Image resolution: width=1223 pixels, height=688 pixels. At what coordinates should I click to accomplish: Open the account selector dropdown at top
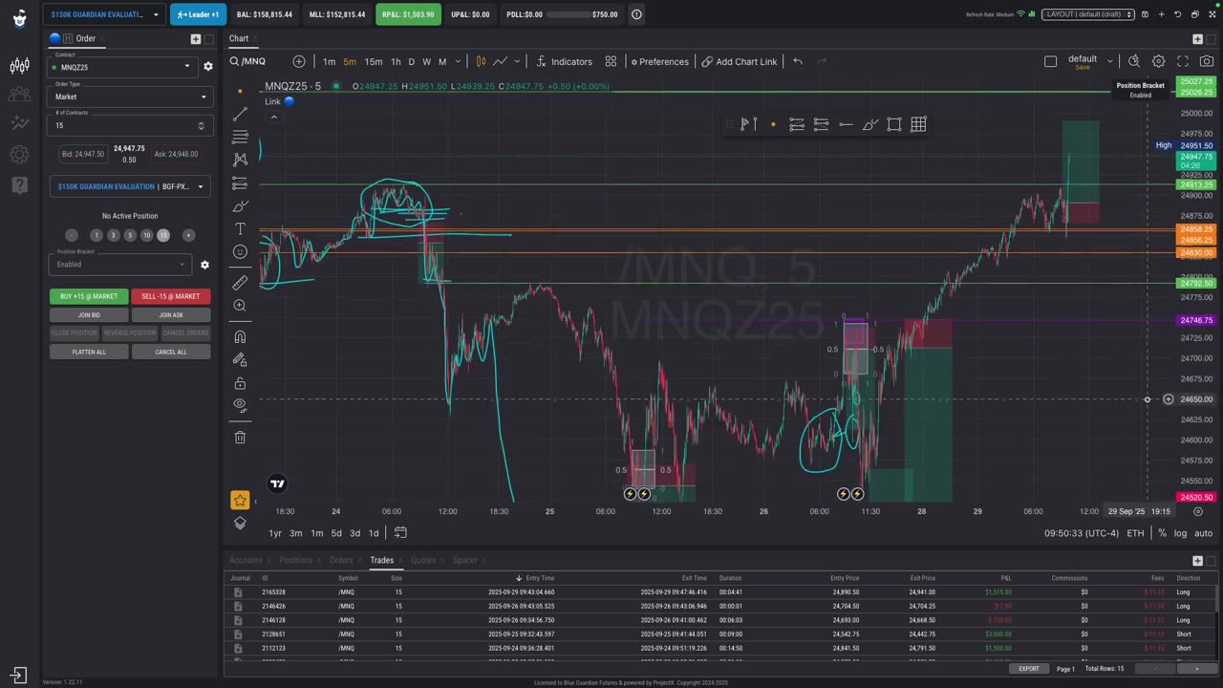(x=103, y=14)
